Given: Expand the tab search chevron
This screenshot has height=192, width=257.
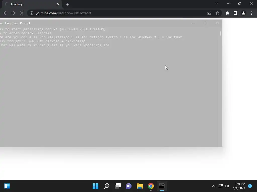Looking at the screenshot, I should (x=217, y=3).
